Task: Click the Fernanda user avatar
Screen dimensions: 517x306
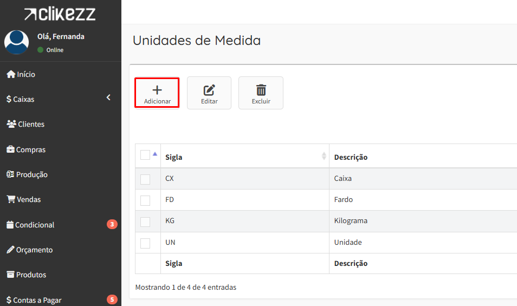Action: tap(16, 42)
